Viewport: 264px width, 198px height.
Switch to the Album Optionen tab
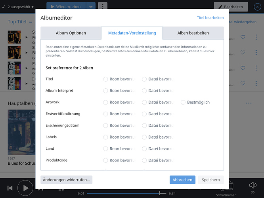pyautogui.click(x=71, y=33)
